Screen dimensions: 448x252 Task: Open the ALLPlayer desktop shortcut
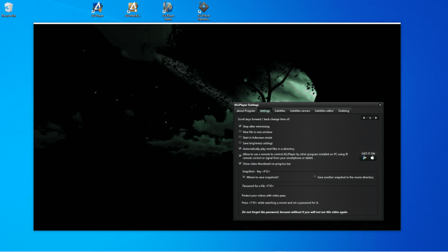click(x=97, y=9)
